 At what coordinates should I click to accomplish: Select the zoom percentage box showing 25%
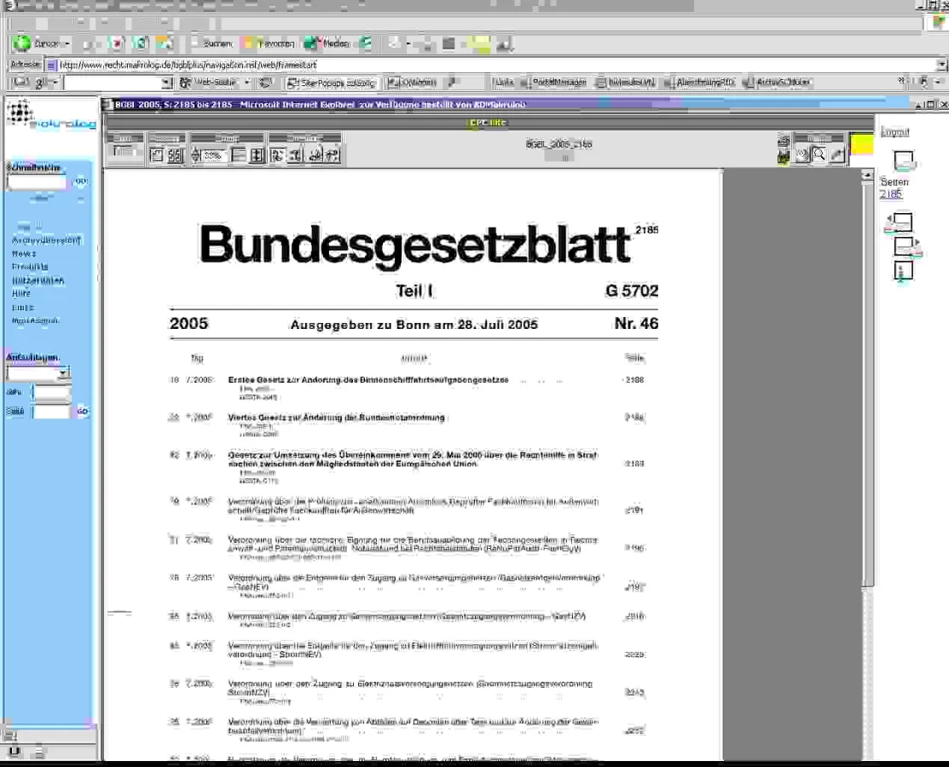pyautogui.click(x=213, y=153)
